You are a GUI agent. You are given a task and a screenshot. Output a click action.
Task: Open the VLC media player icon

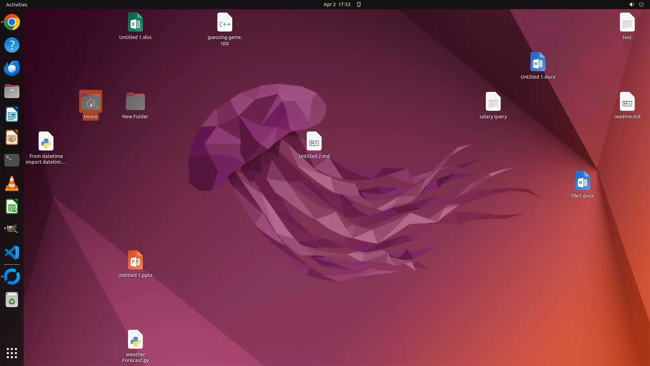pos(12,183)
